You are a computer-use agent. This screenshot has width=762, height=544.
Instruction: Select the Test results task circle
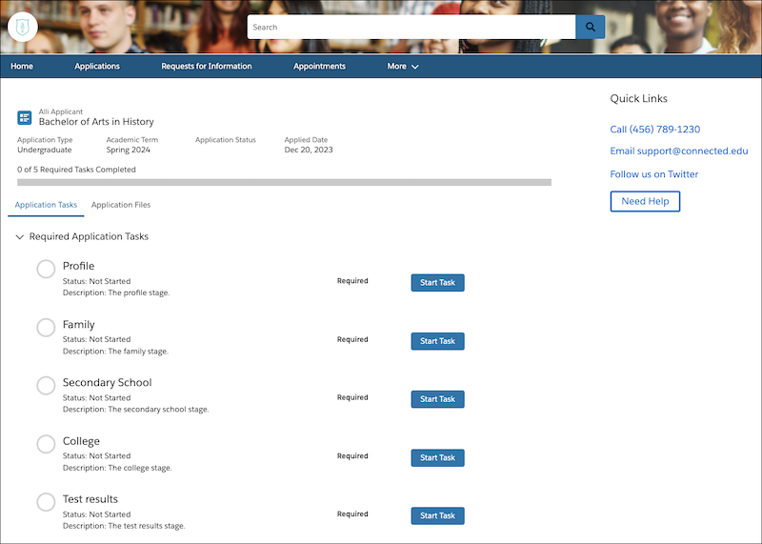click(x=46, y=502)
